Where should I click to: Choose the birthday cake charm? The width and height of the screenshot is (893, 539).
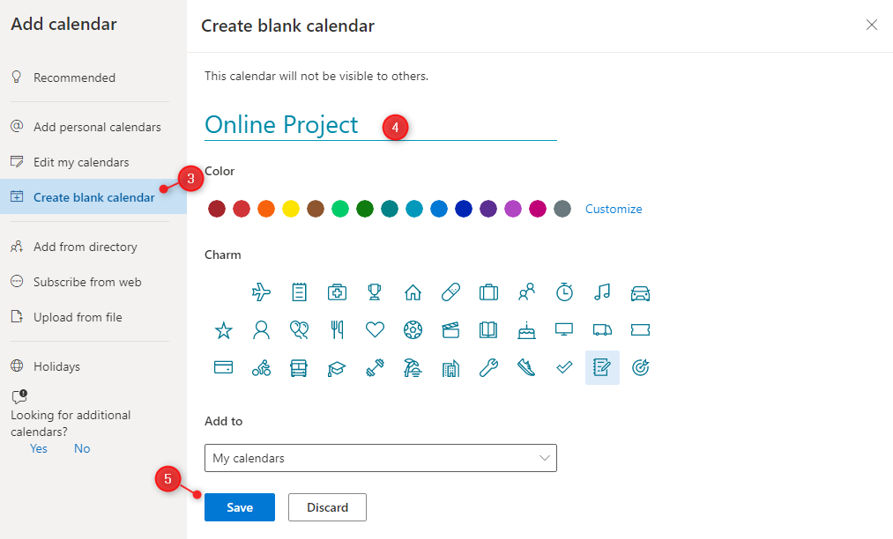(526, 330)
